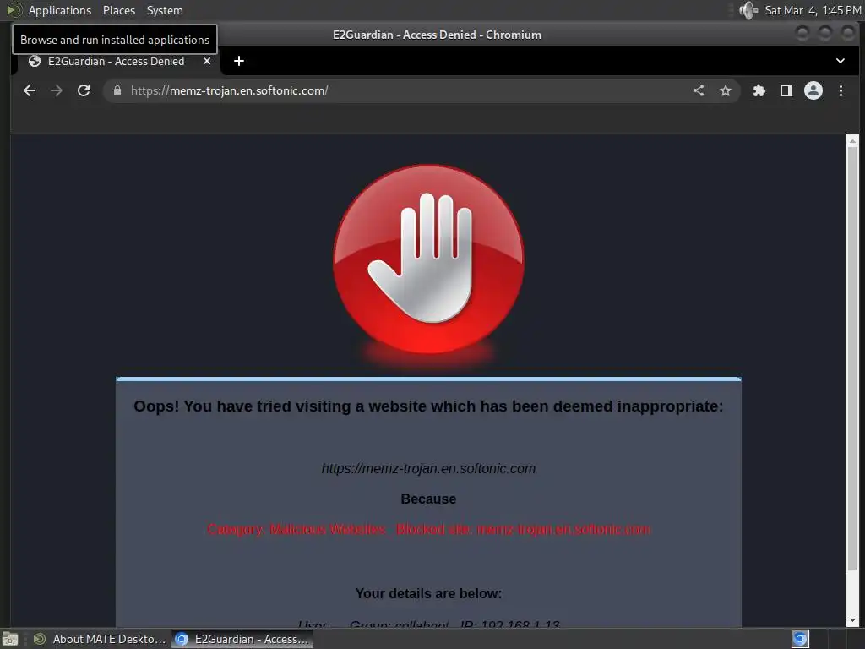Image resolution: width=865 pixels, height=649 pixels.
Task: Reload the blocked page
Action: click(x=84, y=90)
